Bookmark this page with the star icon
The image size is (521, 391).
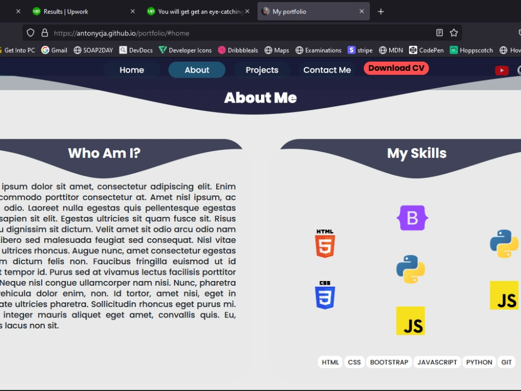point(454,32)
